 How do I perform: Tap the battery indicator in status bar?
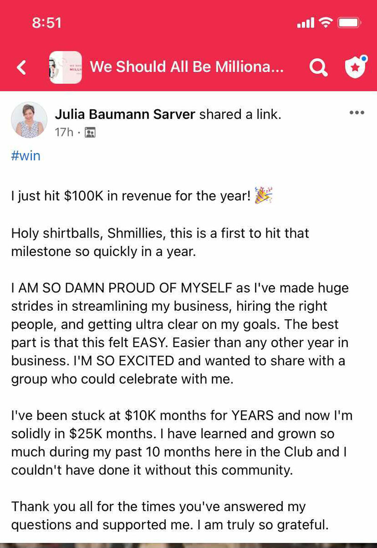pyautogui.click(x=350, y=22)
